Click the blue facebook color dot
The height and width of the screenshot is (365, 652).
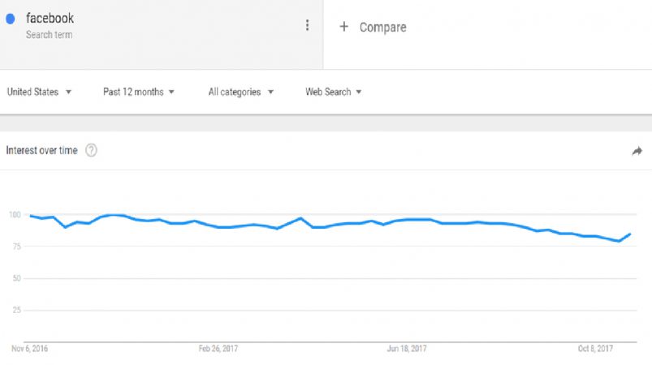point(11,19)
